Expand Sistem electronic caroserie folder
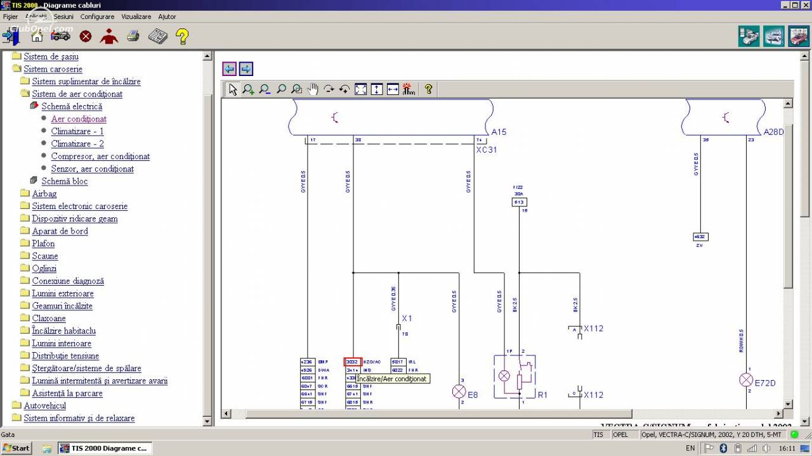This screenshot has height=456, width=812. click(x=80, y=206)
